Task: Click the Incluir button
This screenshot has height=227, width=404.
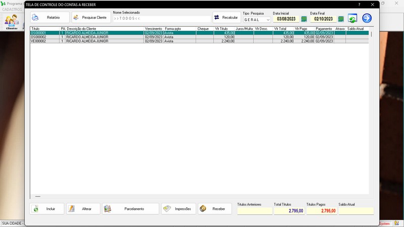Action: 47,209
